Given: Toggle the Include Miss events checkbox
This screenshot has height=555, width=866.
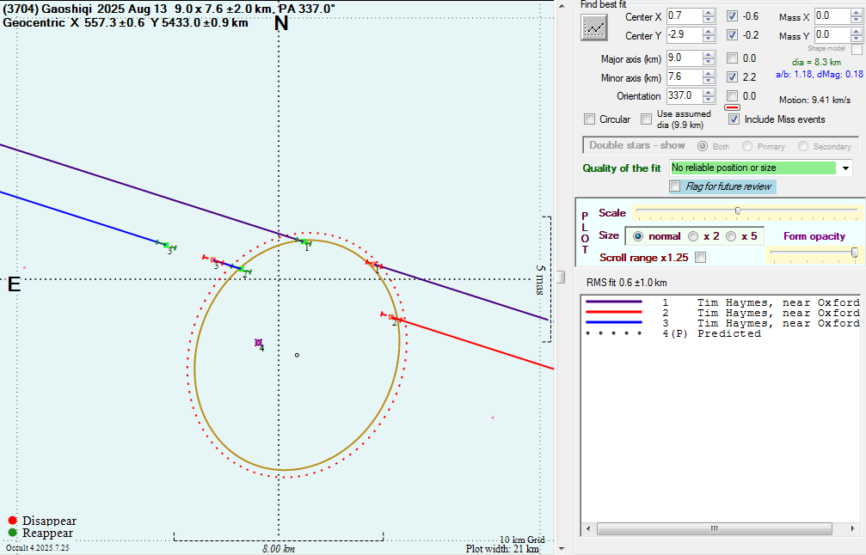Looking at the screenshot, I should pos(734,119).
